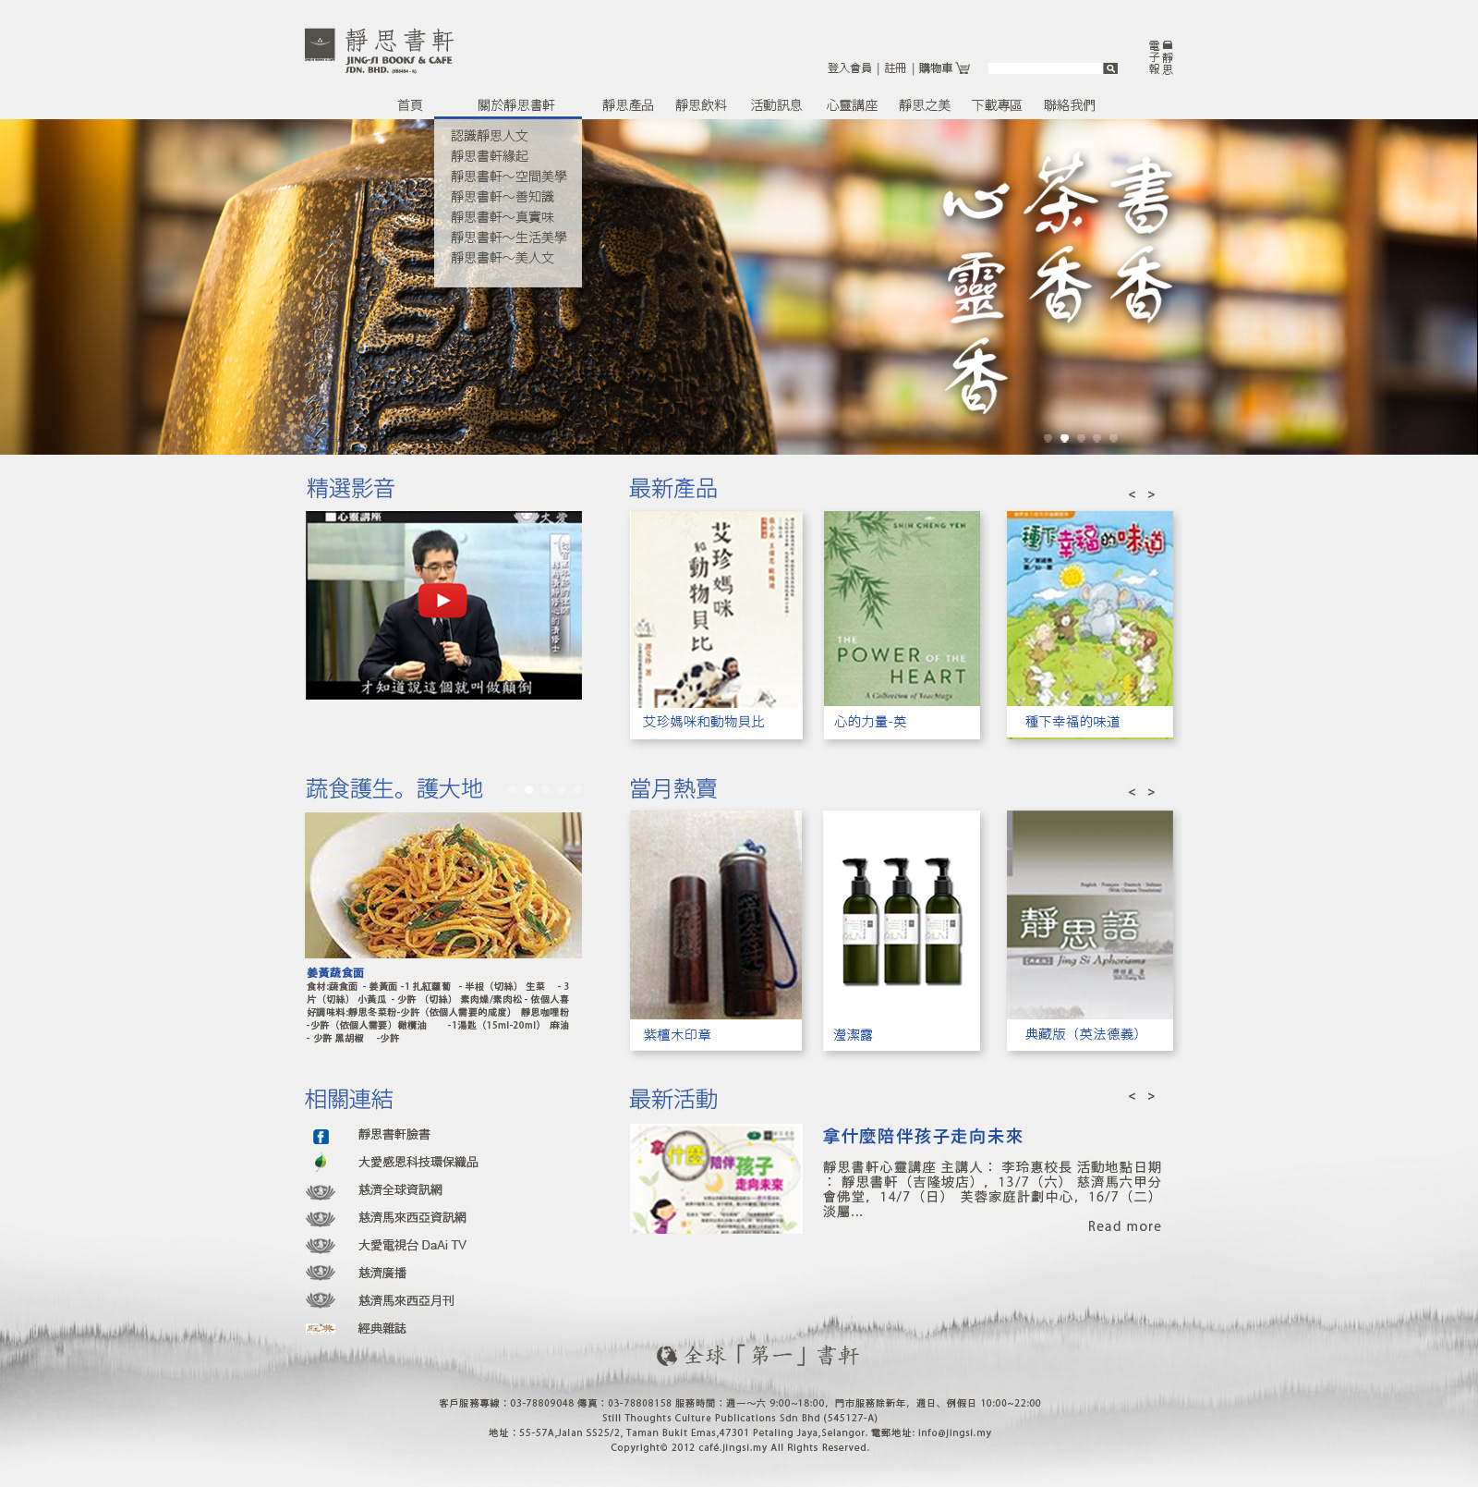Click the lotus icon beside 慈濟廣播
Screen dimensions: 1478x1487
click(x=321, y=1273)
